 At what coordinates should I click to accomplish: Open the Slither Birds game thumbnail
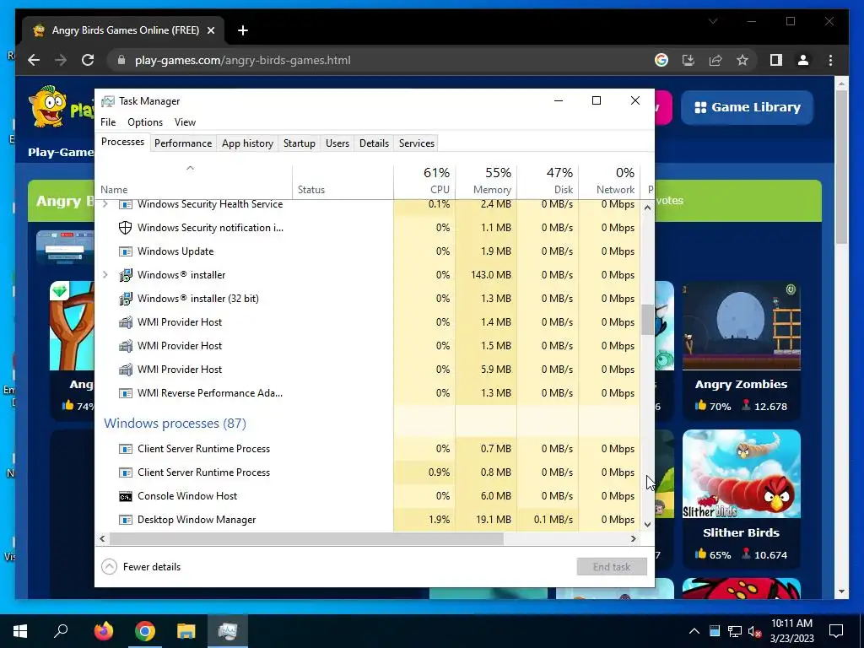pyautogui.click(x=741, y=474)
